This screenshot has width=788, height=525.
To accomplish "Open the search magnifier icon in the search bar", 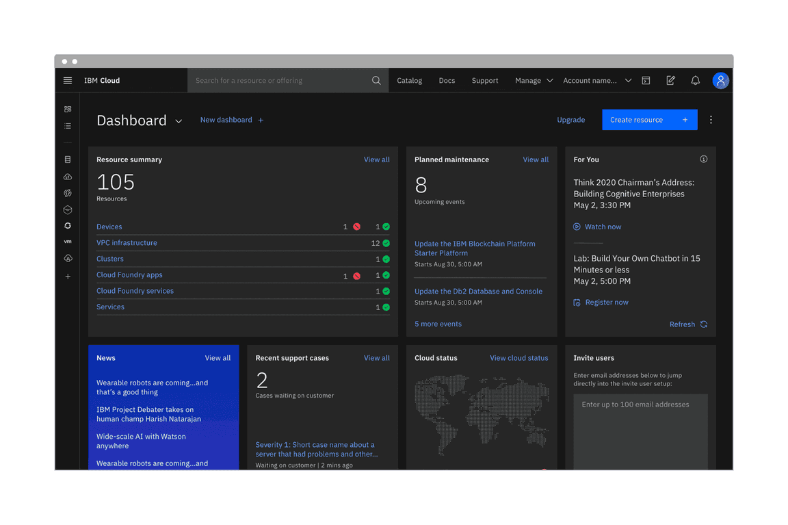I will point(376,80).
